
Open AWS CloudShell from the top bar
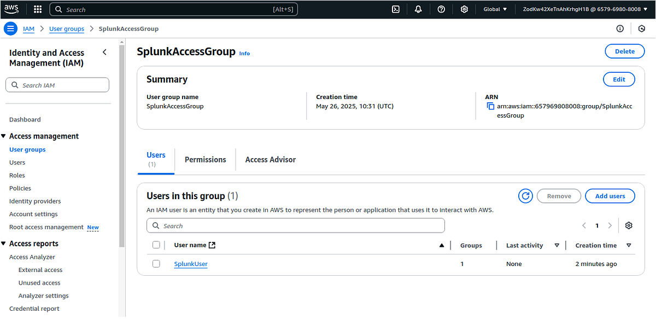(395, 9)
